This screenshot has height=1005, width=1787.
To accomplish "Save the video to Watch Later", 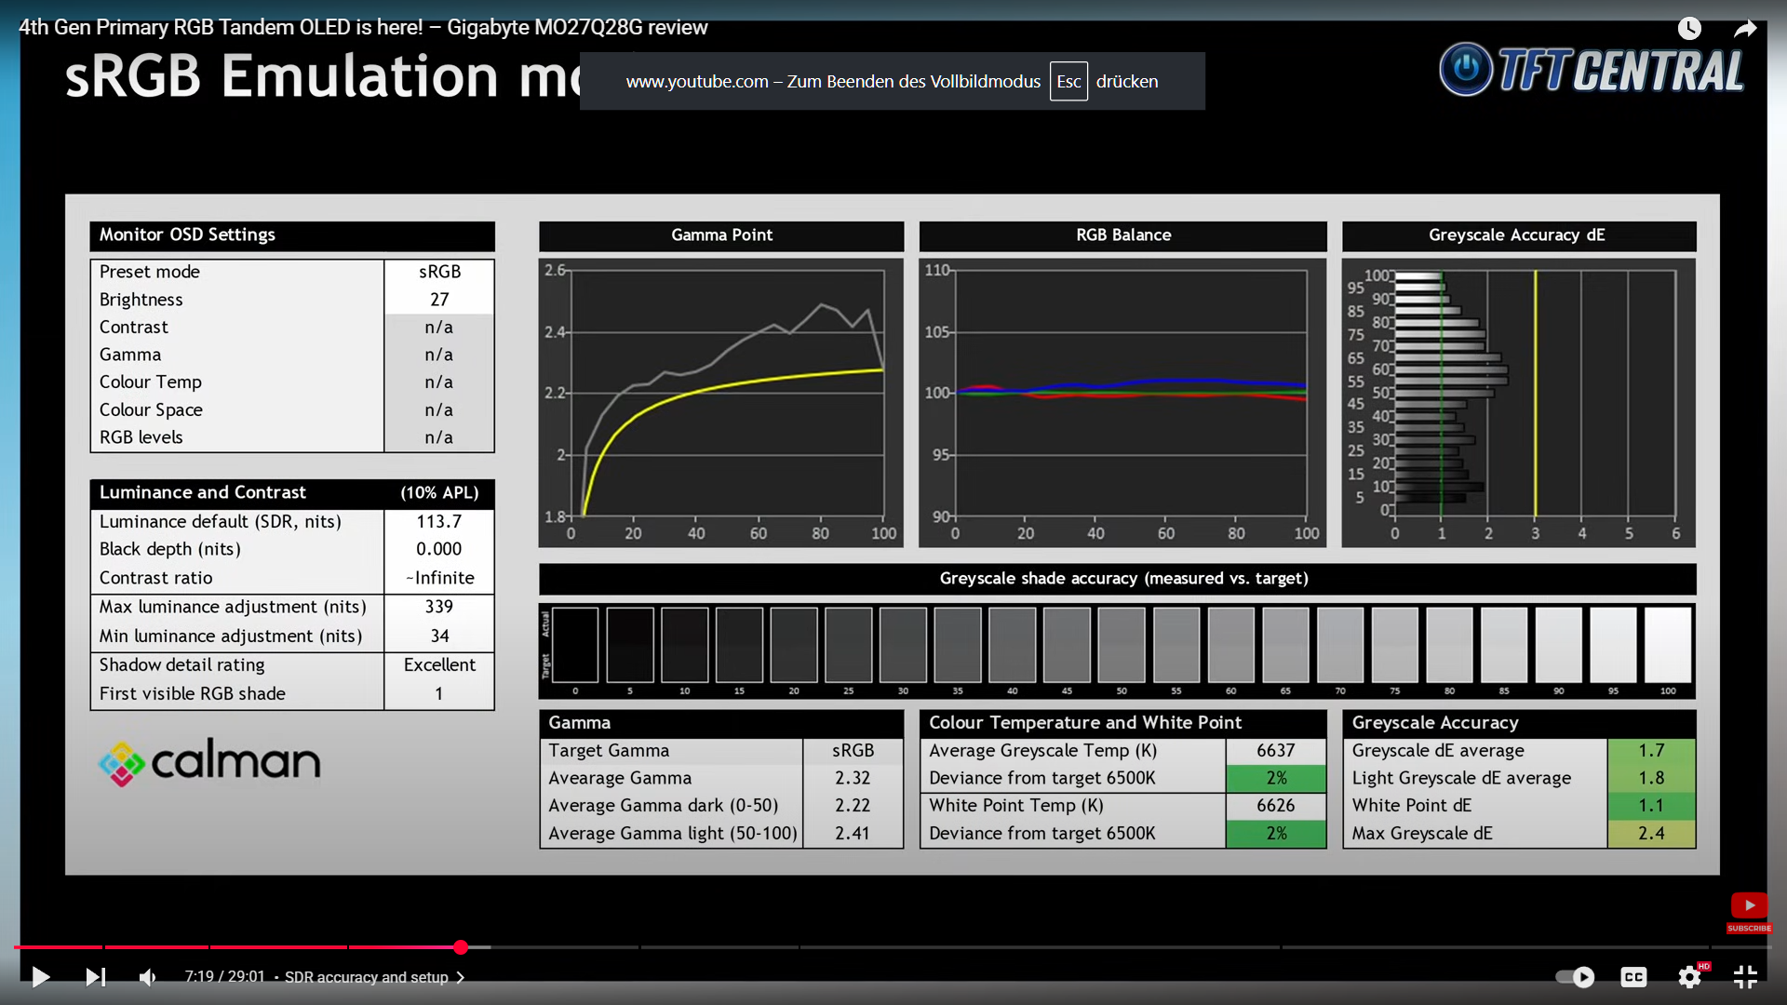I will (1688, 28).
